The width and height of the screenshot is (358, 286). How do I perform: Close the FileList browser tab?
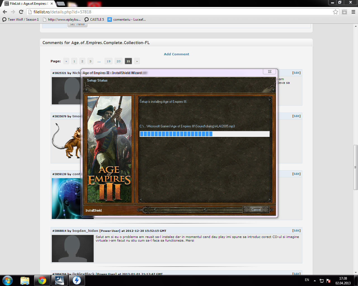click(x=52, y=4)
